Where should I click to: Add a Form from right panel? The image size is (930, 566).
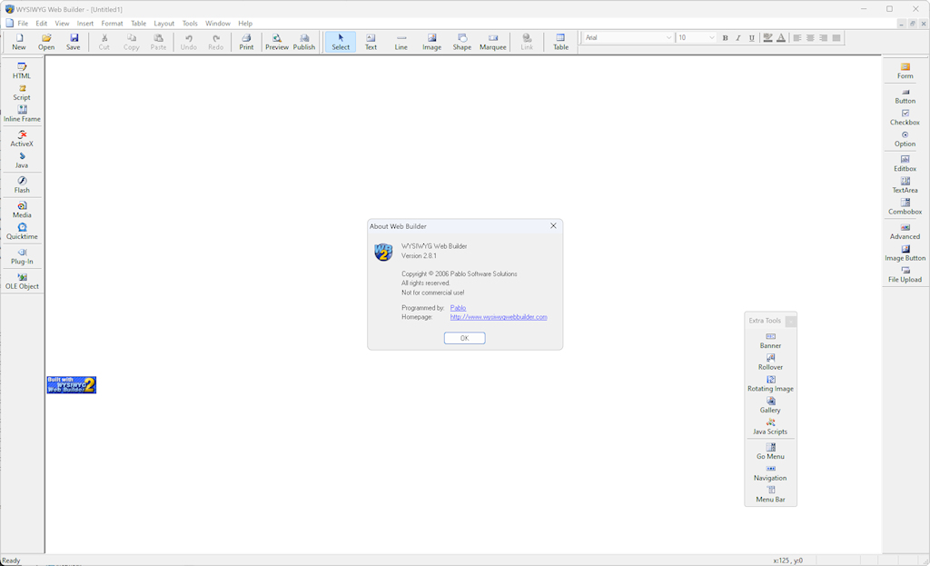pyautogui.click(x=905, y=71)
